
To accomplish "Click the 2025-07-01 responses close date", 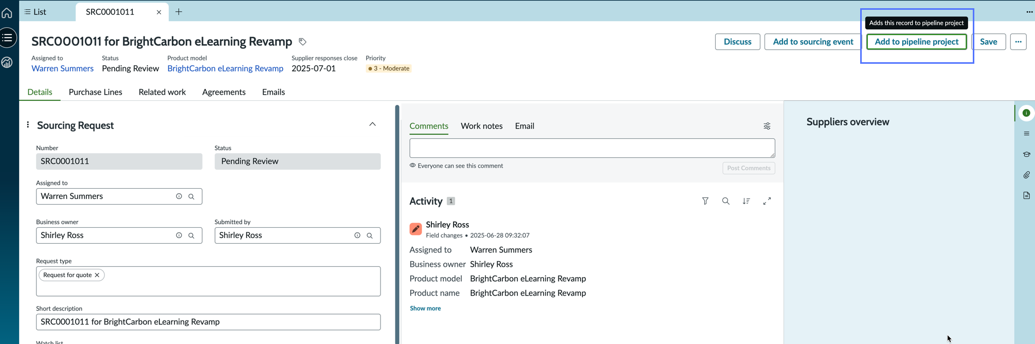I will point(314,68).
